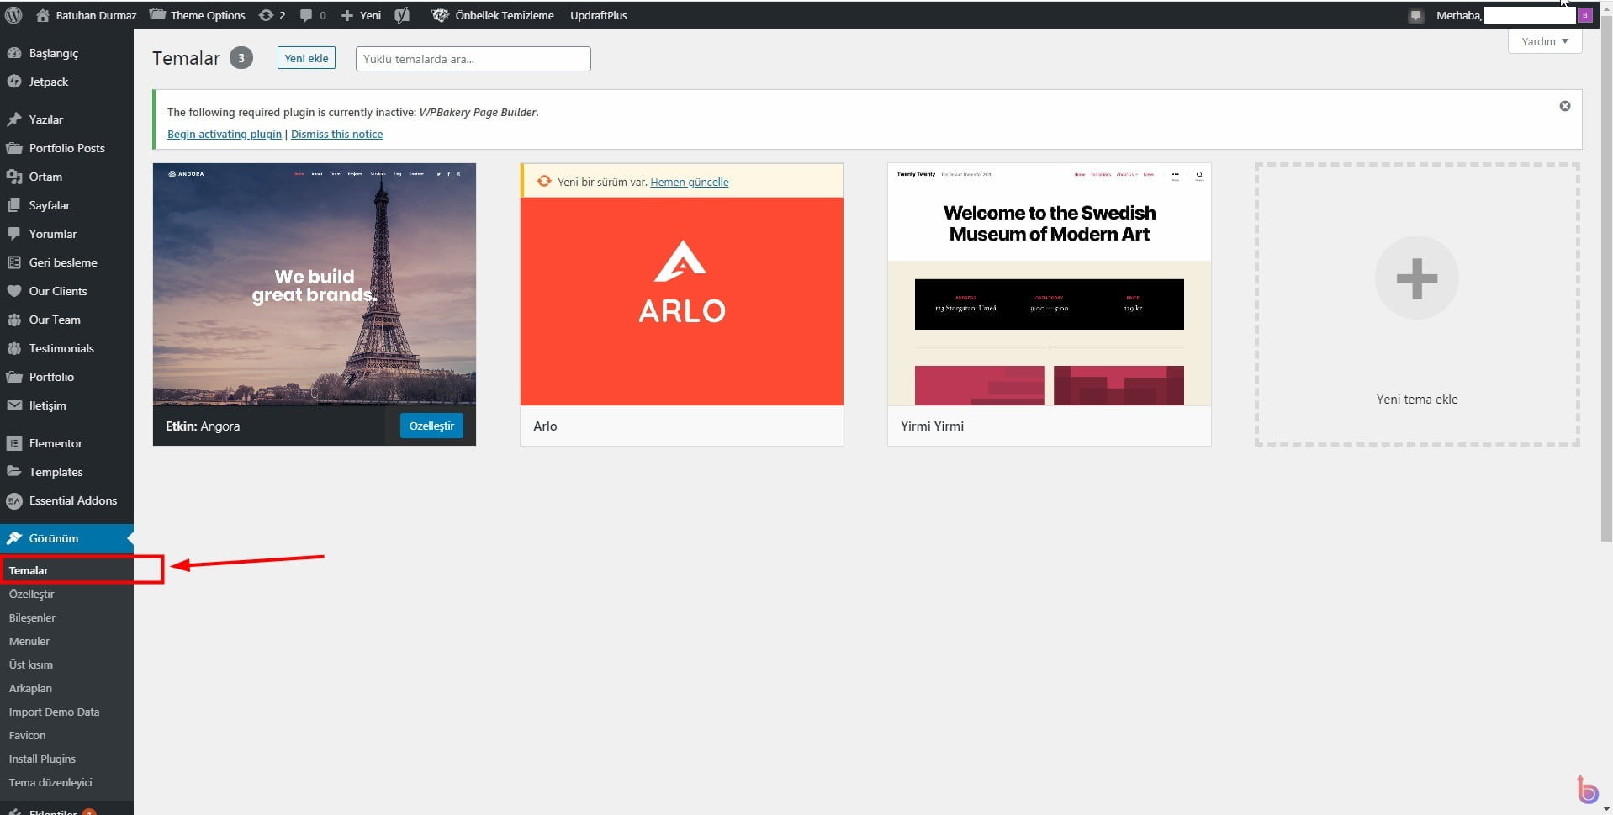Click the comments bubble icon showing 0

[313, 15]
